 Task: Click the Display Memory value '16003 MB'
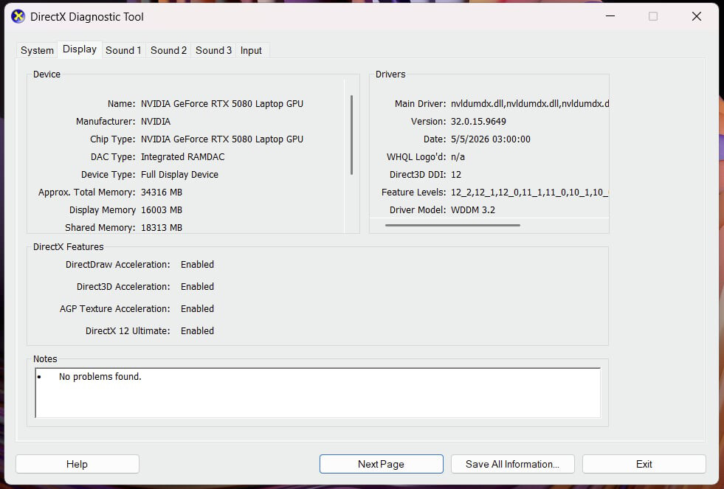pos(162,210)
